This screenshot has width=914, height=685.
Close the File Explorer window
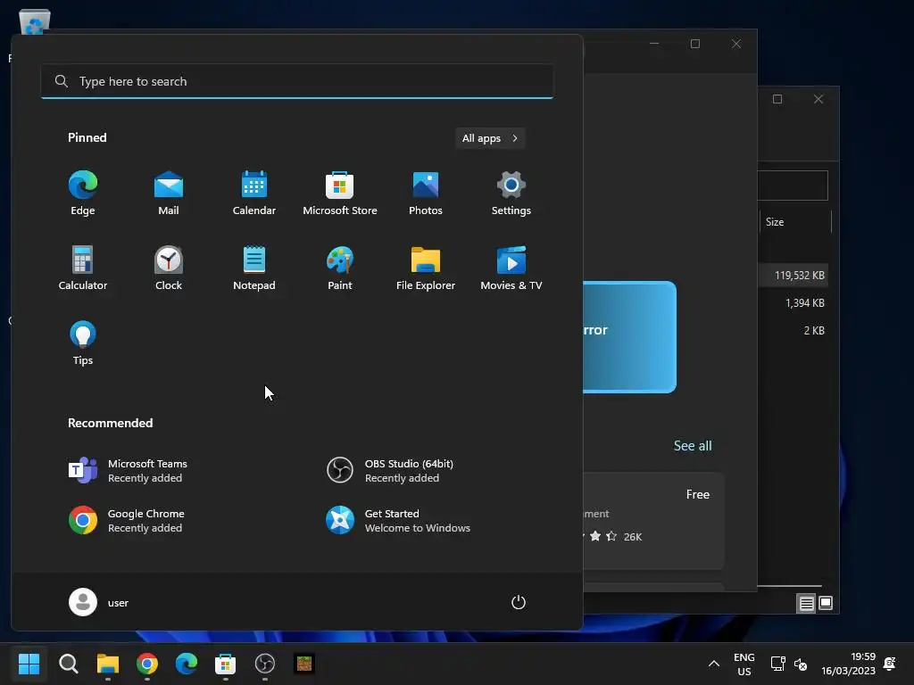click(x=818, y=99)
